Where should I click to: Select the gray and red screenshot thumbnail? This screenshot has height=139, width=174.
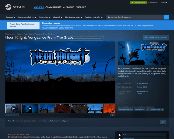point(79,108)
